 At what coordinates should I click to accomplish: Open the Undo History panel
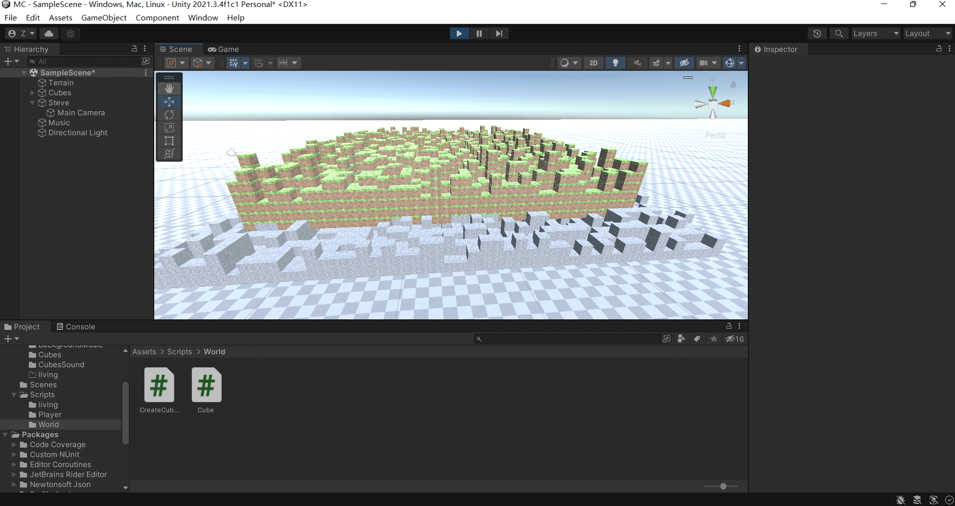817,33
